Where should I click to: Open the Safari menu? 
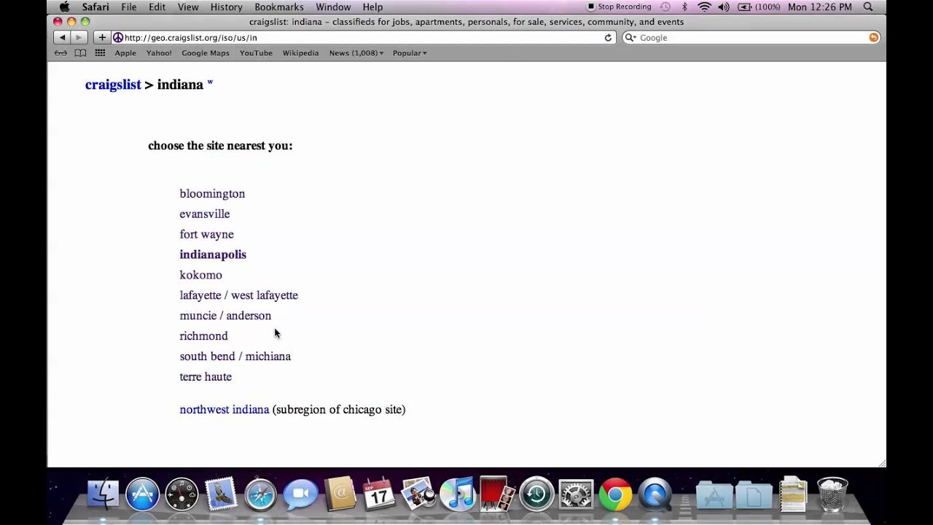(x=95, y=7)
